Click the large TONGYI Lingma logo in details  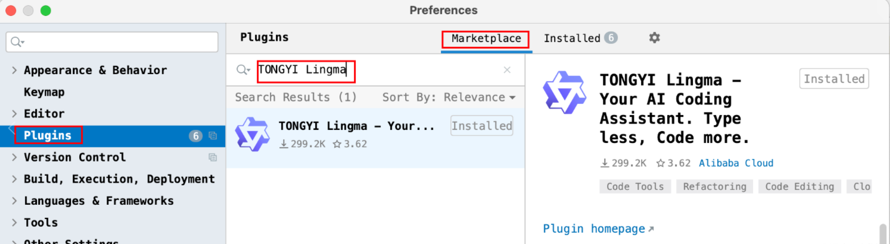565,93
